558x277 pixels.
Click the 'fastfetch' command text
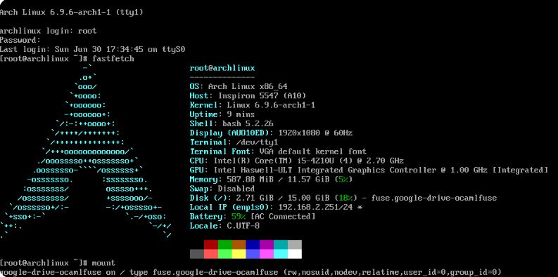(x=113, y=58)
